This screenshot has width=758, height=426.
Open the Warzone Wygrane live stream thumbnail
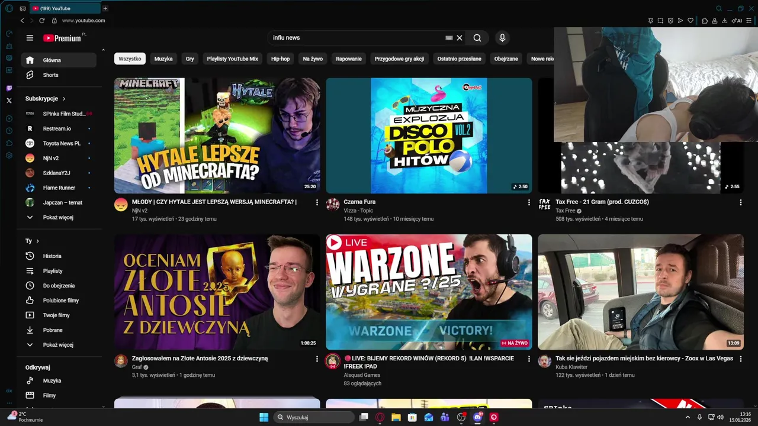[x=429, y=292]
